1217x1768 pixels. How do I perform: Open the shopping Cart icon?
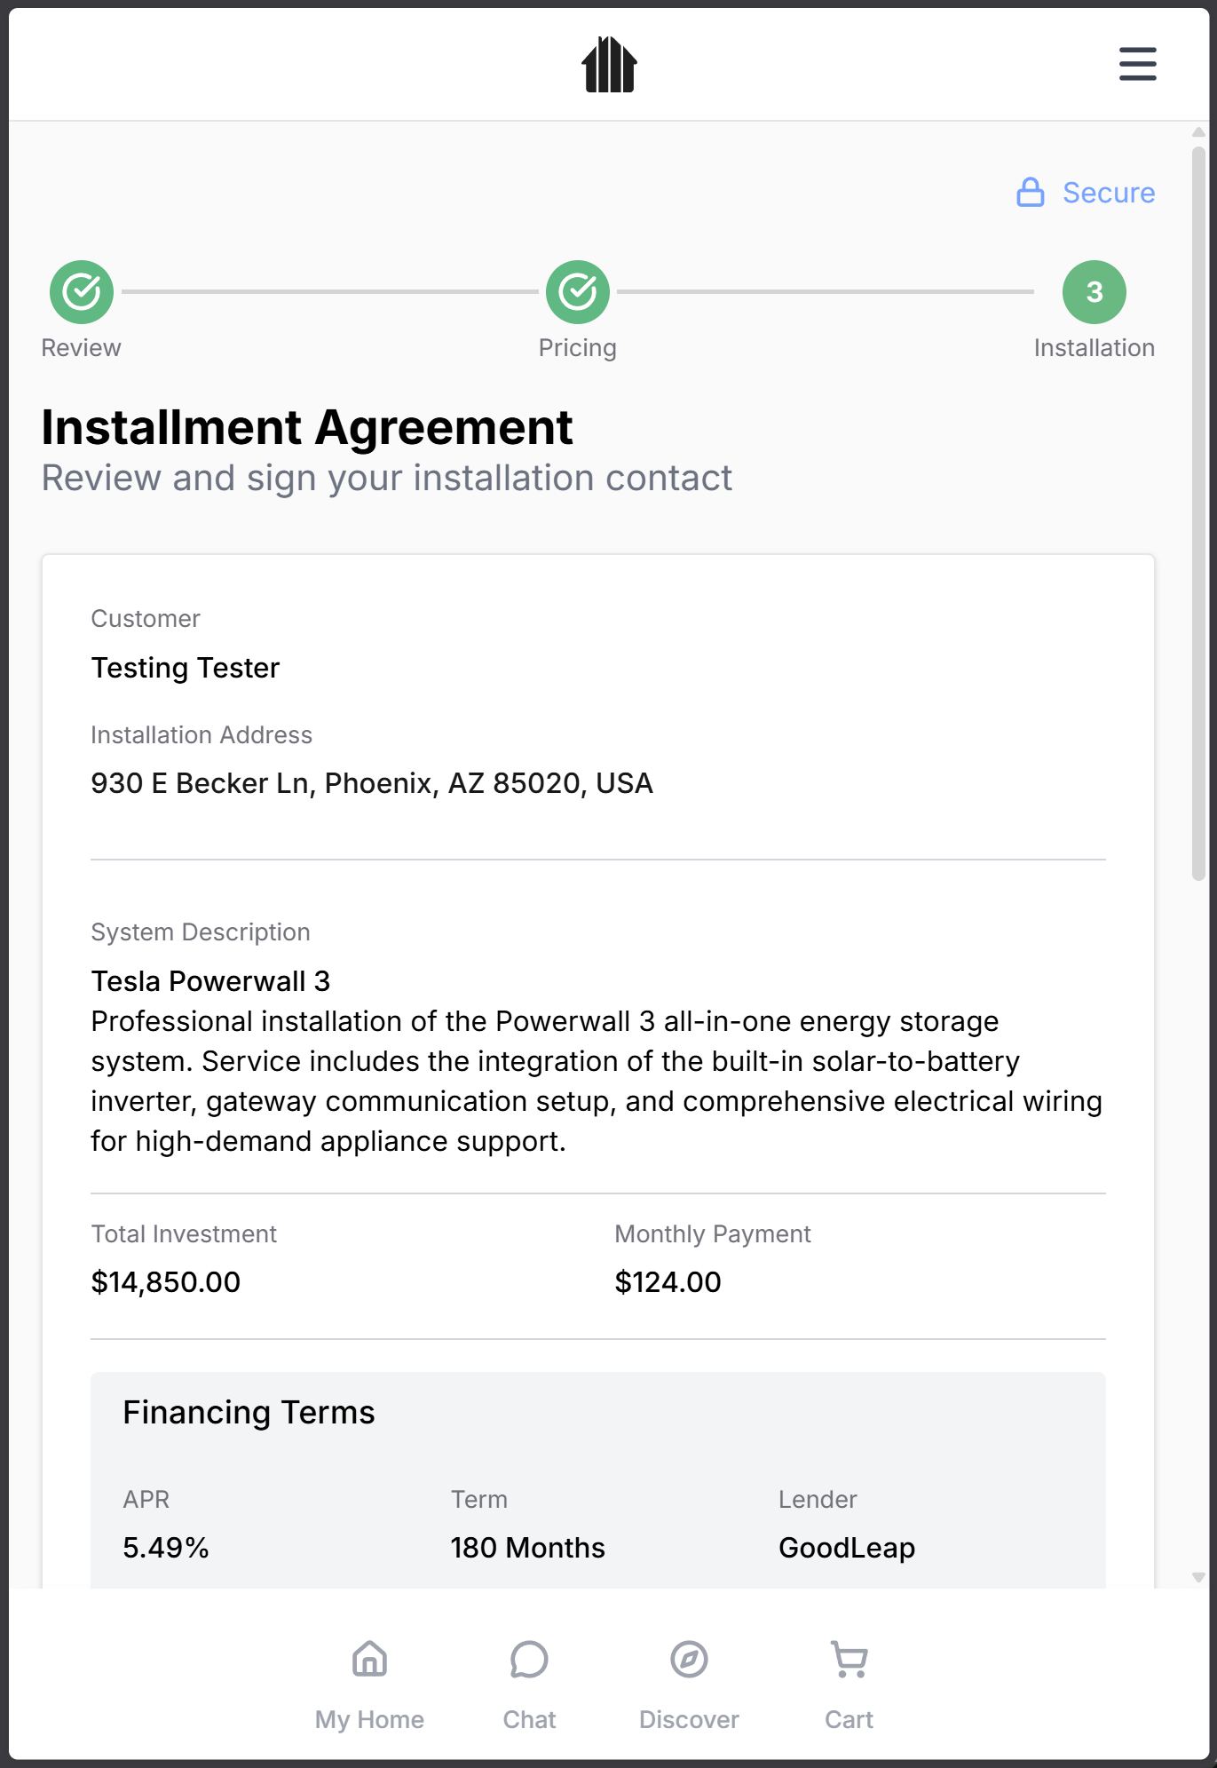click(x=850, y=1659)
